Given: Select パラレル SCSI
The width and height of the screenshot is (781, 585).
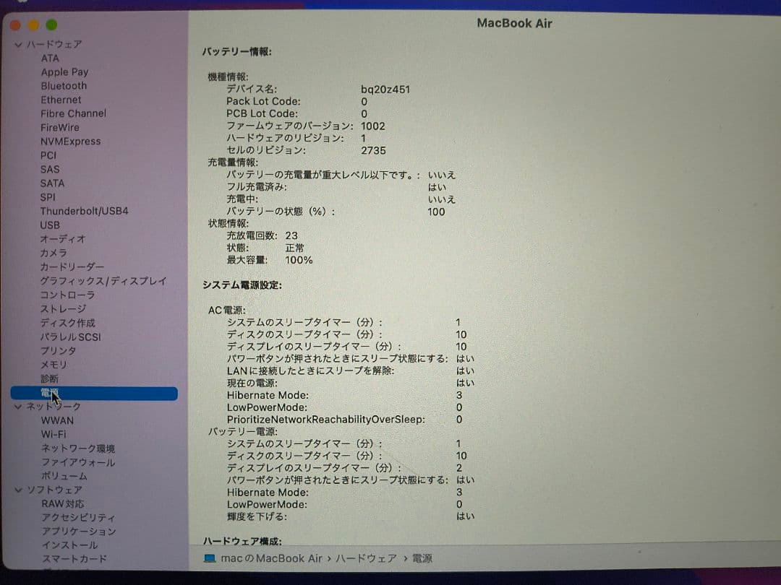Looking at the screenshot, I should tap(71, 337).
